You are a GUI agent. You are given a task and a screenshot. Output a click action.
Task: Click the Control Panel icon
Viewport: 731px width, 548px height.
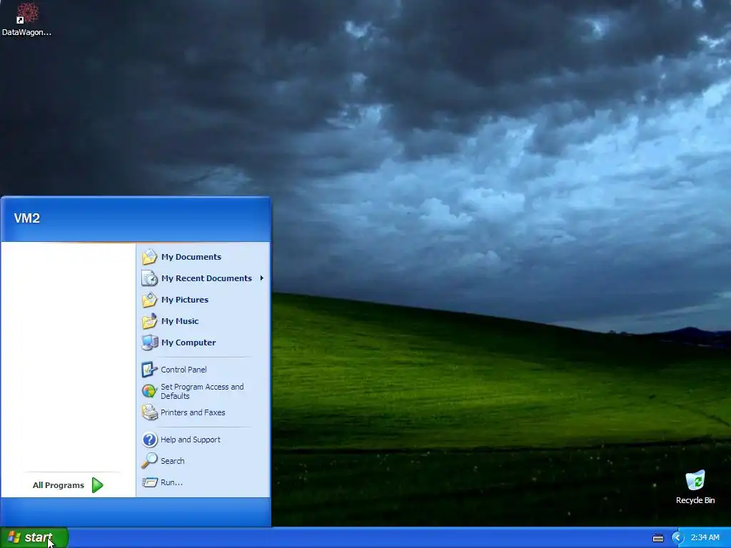point(149,370)
